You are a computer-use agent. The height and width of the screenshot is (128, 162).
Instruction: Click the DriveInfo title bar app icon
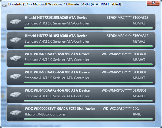click(5, 5)
